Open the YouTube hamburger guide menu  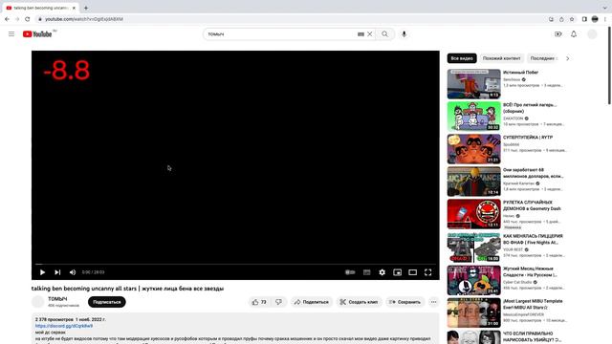tap(11, 34)
